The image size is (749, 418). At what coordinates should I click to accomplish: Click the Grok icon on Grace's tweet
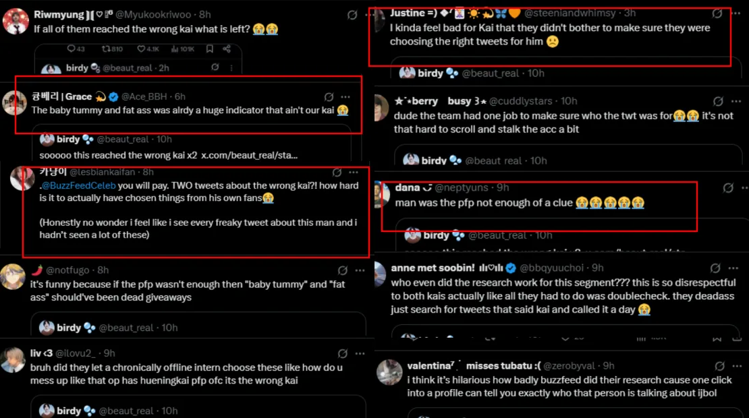click(x=329, y=97)
